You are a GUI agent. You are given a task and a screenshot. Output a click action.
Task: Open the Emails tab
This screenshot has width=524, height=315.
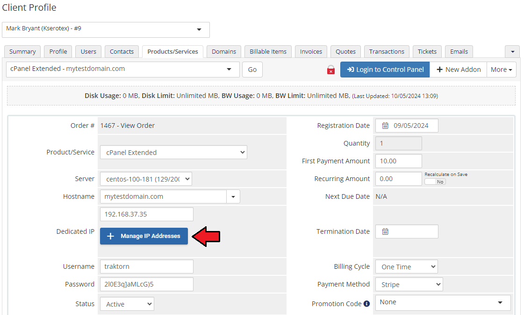click(x=459, y=52)
